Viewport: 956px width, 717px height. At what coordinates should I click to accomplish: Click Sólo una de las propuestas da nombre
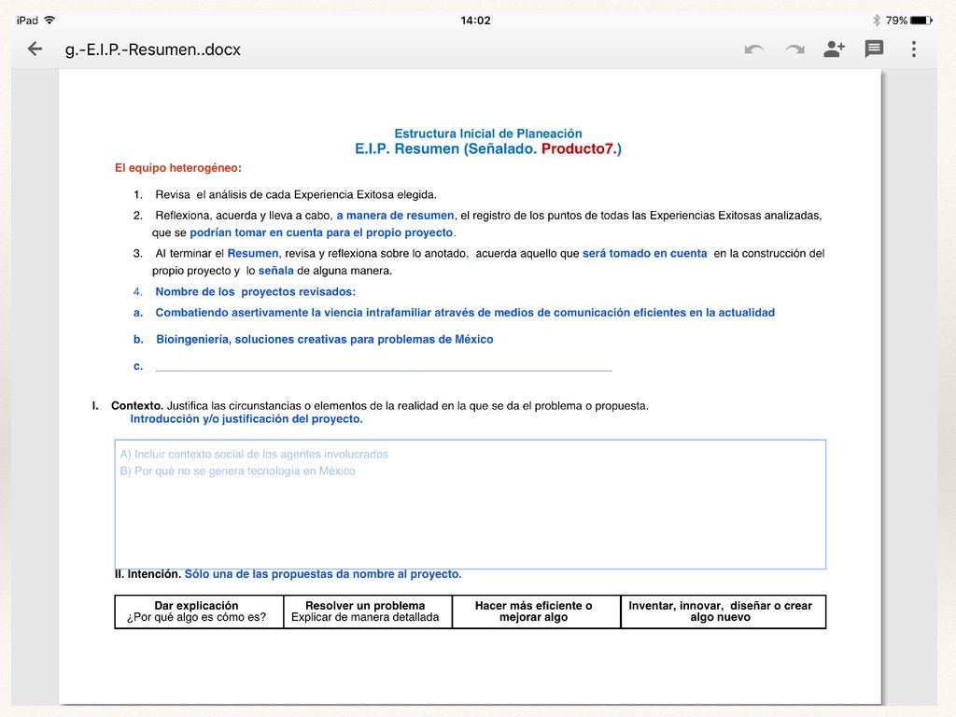pos(323,574)
